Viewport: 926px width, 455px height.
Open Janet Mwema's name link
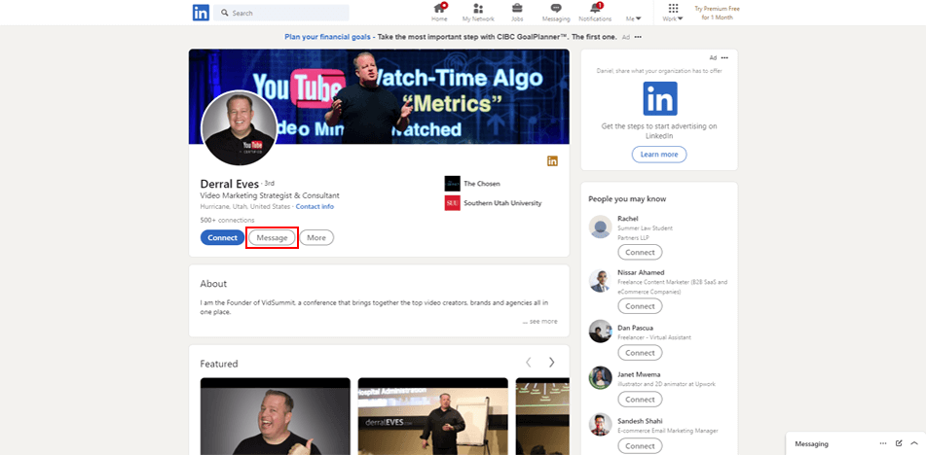639,374
